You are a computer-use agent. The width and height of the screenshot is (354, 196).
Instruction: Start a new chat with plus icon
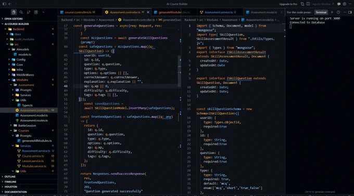click(x=332, y=12)
